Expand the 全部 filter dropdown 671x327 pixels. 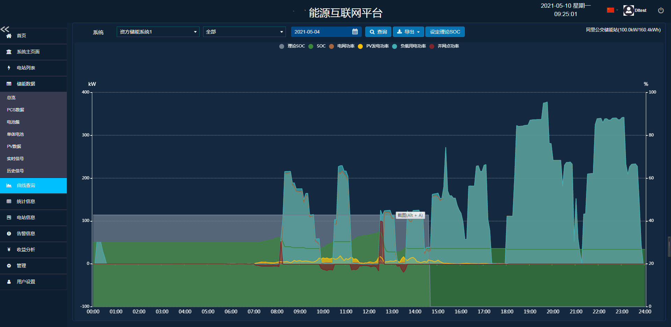point(244,32)
